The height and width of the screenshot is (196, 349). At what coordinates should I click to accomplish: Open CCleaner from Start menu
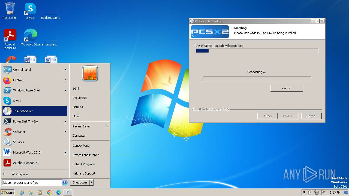pyautogui.click(x=35, y=132)
